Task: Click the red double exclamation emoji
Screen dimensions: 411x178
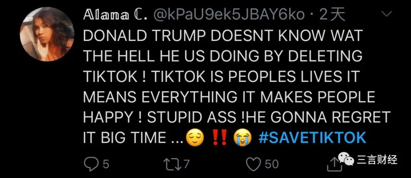Action: pyautogui.click(x=219, y=138)
